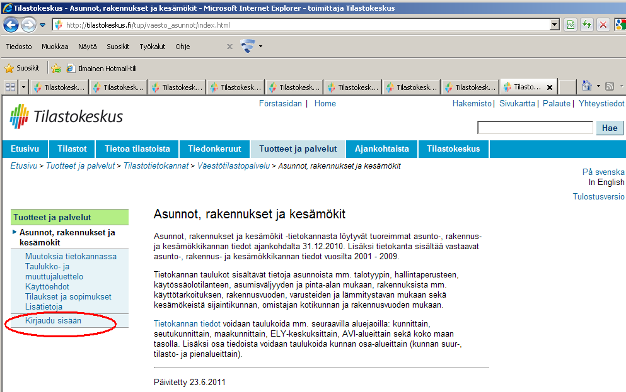Click the address bar site favicon
The height and width of the screenshot is (392, 626).
point(58,25)
